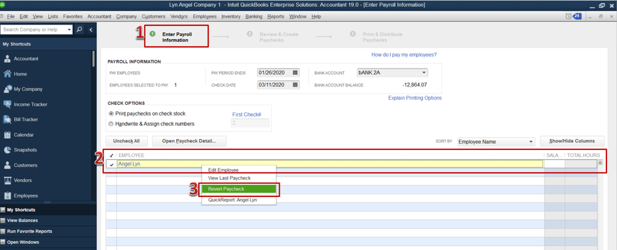Open the Calendar shortcut icon
This screenshot has width=617, height=250.
click(x=7, y=135)
